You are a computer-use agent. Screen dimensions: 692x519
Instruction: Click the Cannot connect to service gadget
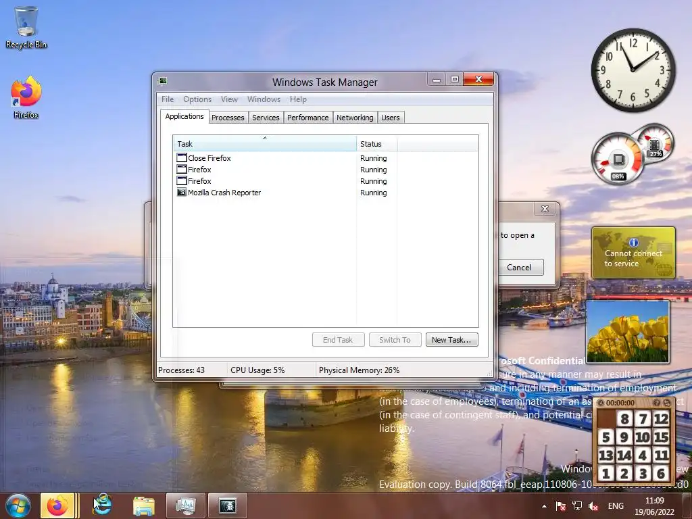pyautogui.click(x=633, y=253)
